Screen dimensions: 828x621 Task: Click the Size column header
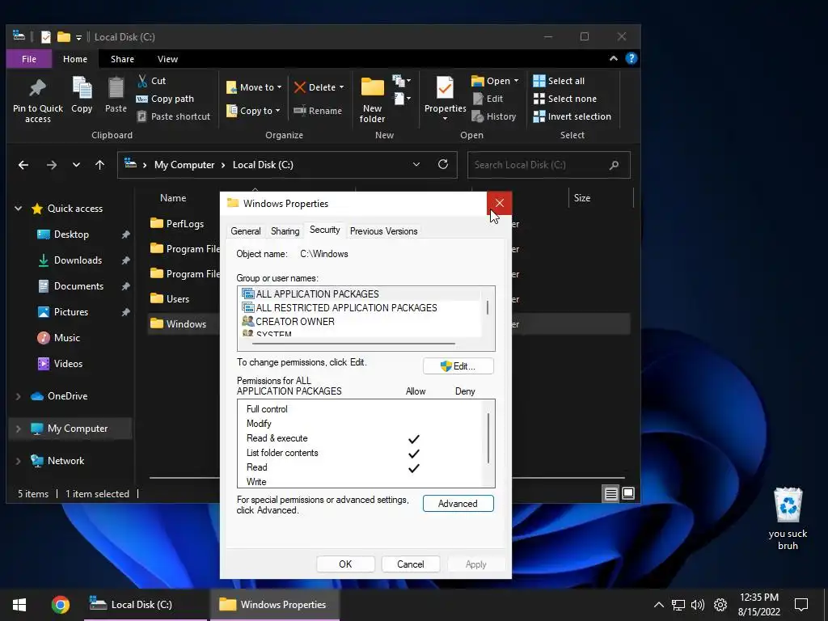(x=582, y=198)
